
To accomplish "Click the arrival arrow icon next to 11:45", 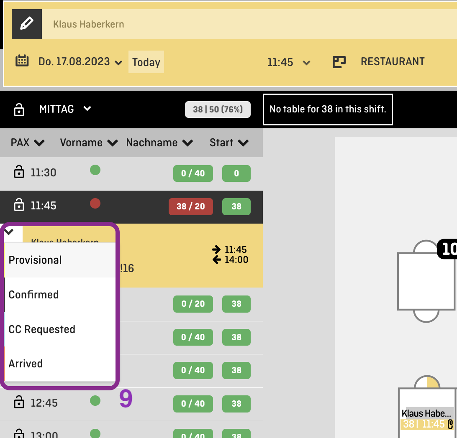I will tap(216, 250).
